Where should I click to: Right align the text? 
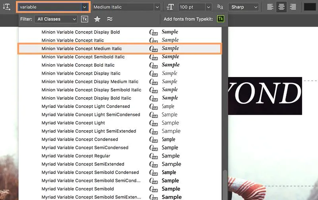pos(293,7)
